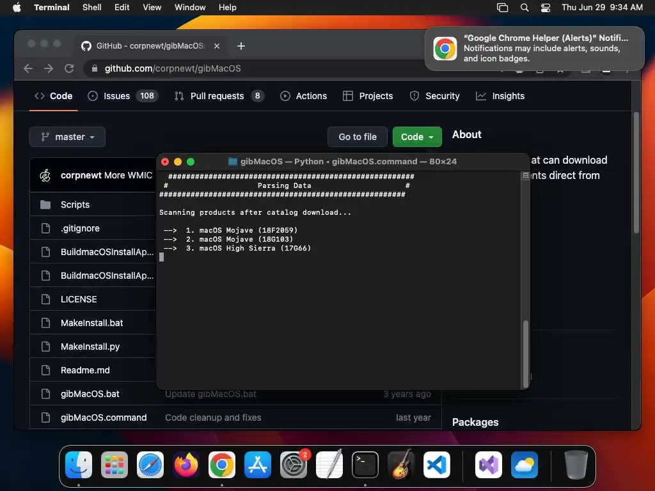Click the Stage Manager menu bar icon
The width and height of the screenshot is (655, 491).
pos(503,7)
